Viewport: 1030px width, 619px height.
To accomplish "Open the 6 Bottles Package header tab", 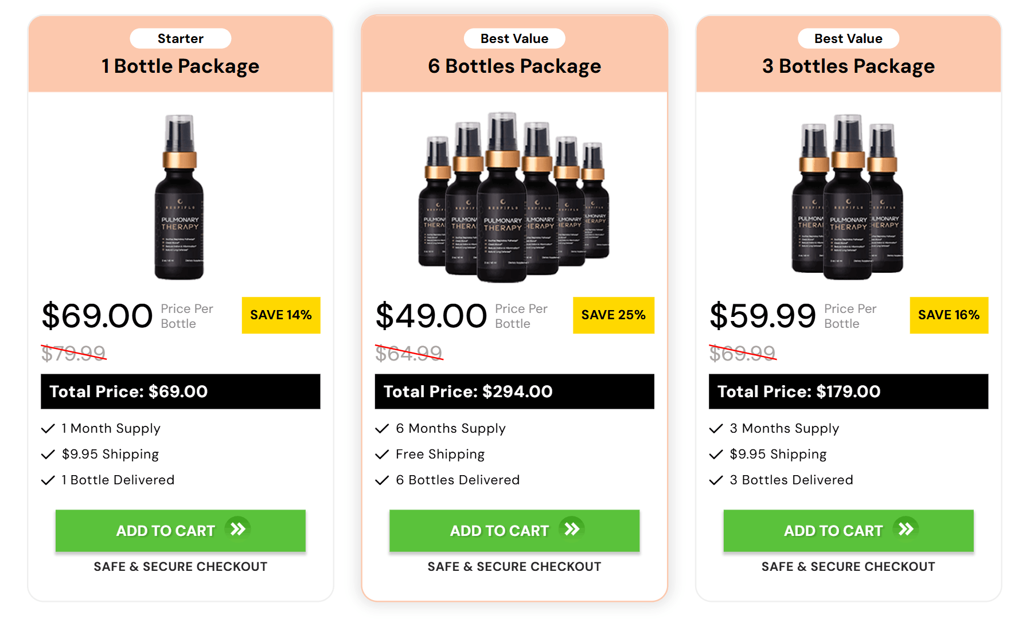I will pos(514,66).
